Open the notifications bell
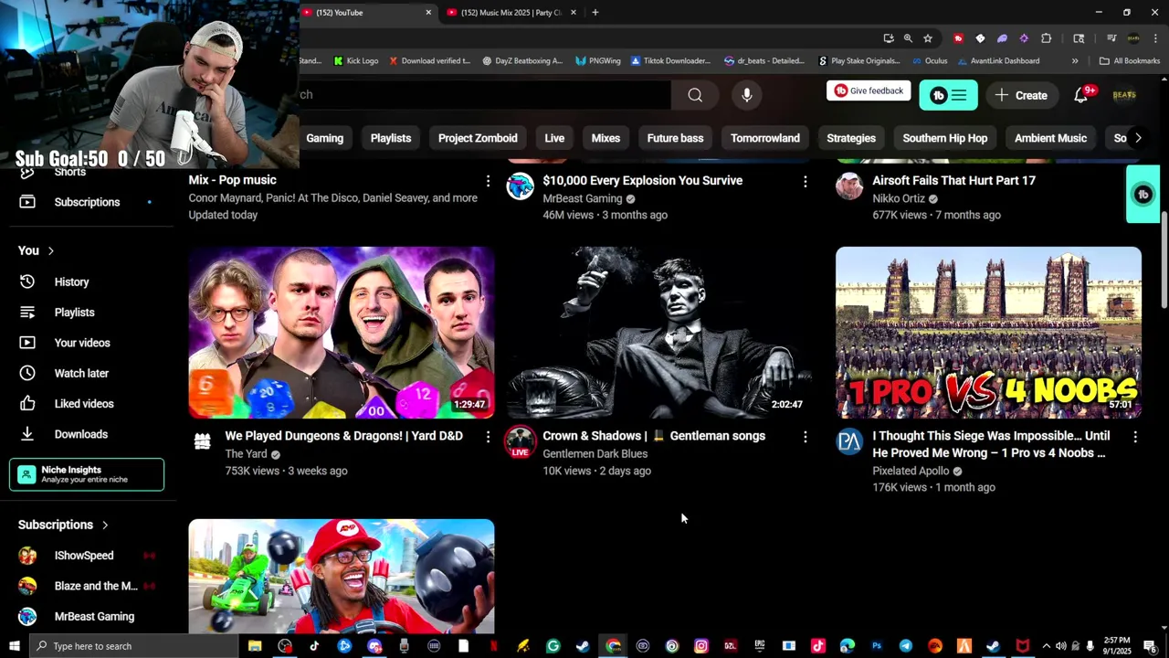The image size is (1169, 658). click(1081, 95)
